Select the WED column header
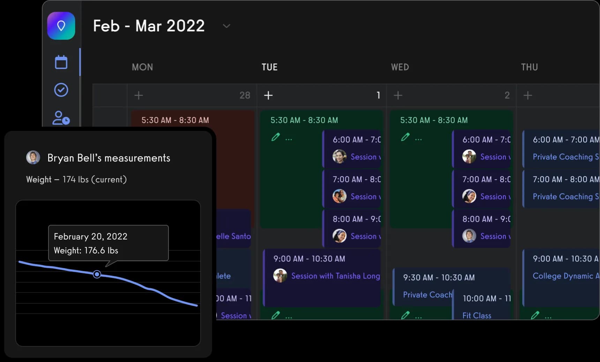Image resolution: width=600 pixels, height=362 pixels. coord(400,67)
